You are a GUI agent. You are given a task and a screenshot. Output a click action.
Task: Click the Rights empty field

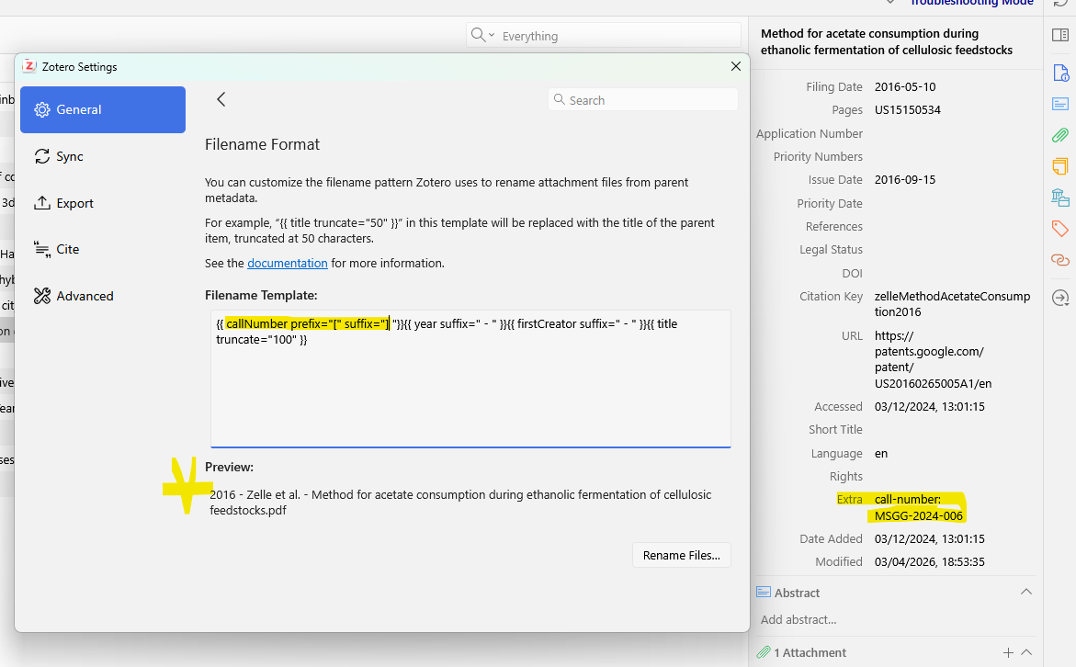(x=953, y=476)
